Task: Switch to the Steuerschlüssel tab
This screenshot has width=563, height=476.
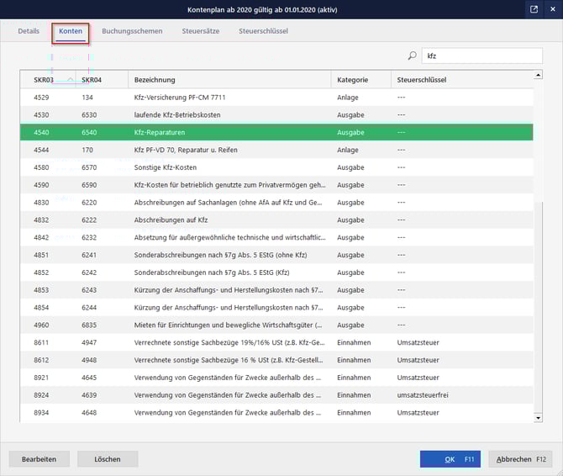Action: tap(264, 31)
